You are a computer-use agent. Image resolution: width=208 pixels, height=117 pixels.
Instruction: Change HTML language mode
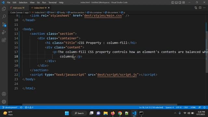point(193,108)
